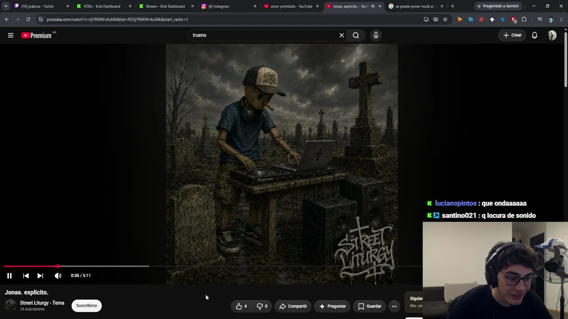Start voice search with microphone
Viewport: 568px width, 319px height.
tap(376, 35)
